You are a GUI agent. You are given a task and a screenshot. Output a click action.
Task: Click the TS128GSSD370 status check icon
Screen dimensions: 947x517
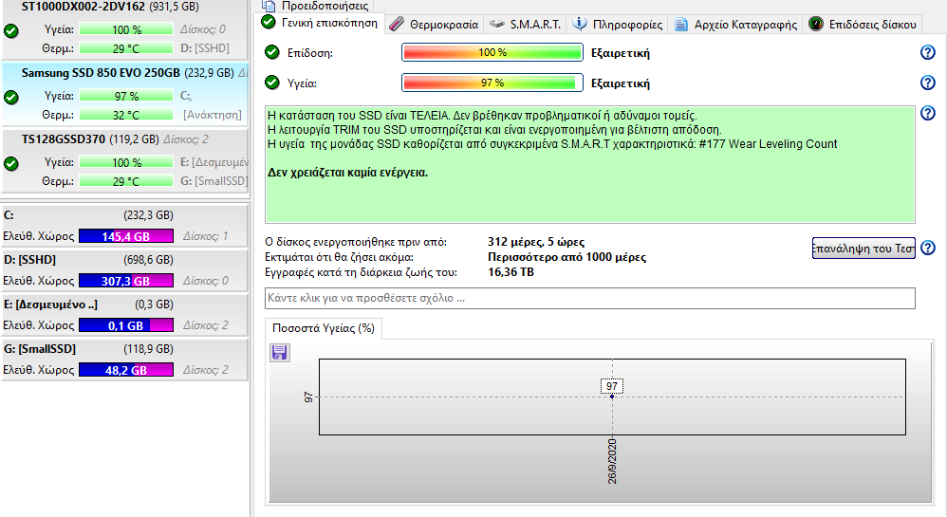click(10, 163)
